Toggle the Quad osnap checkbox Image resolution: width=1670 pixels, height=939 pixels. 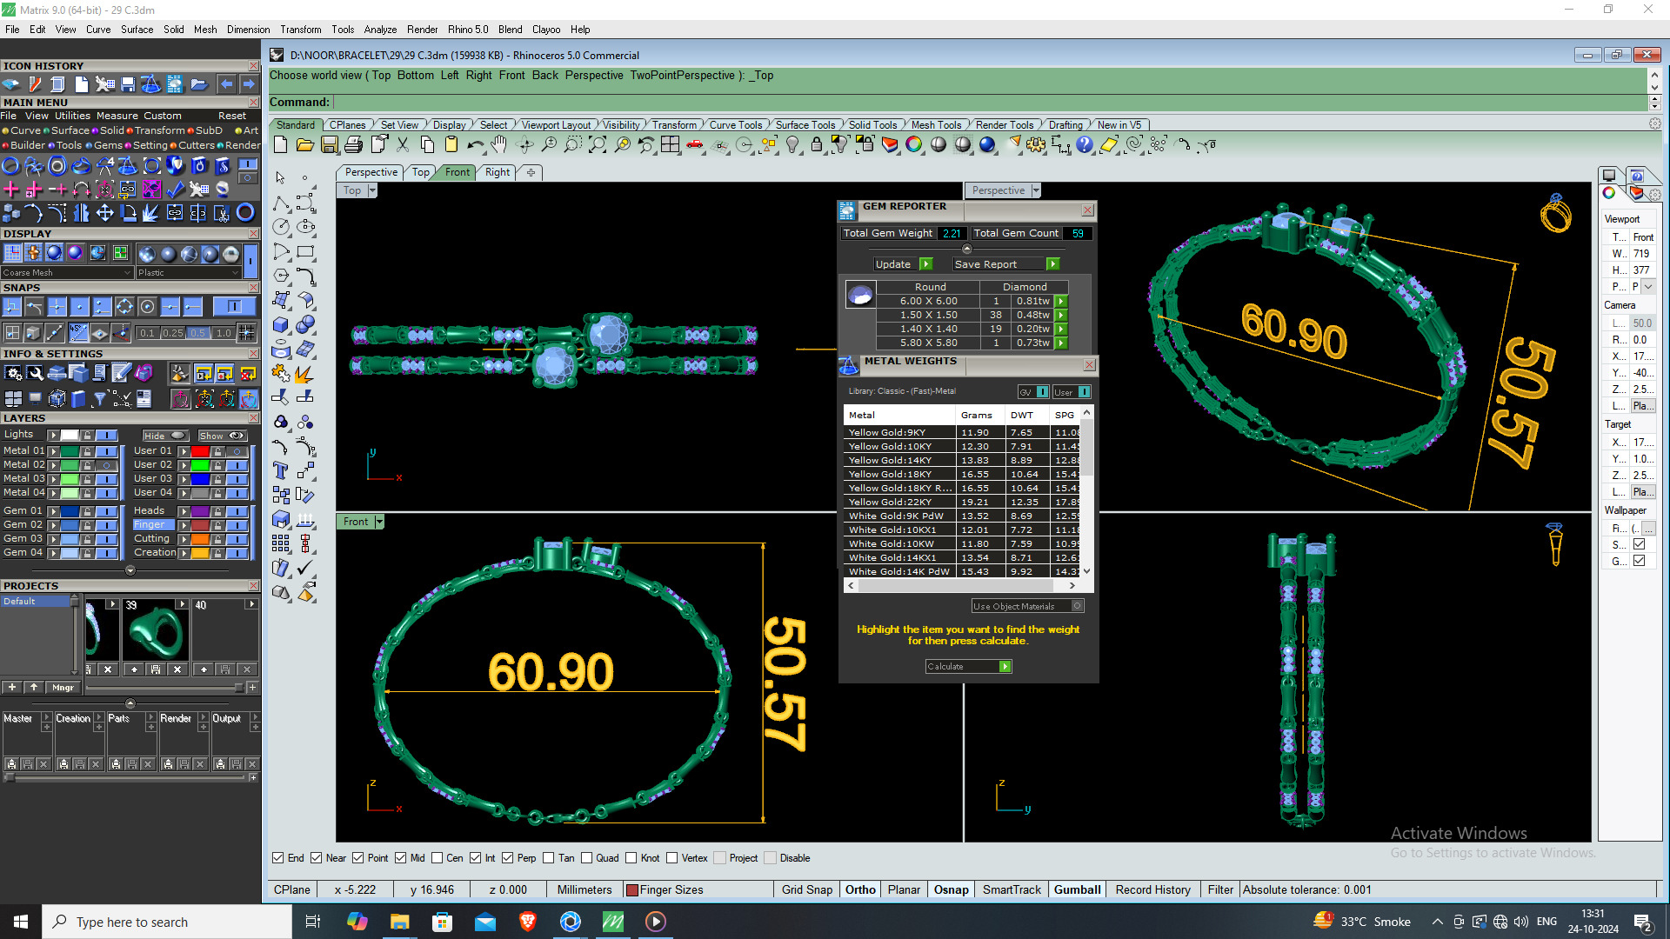coord(587,858)
